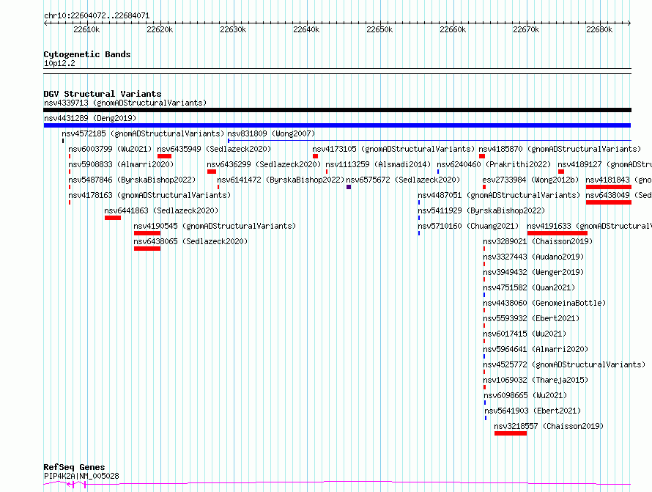
Task: Click the PIP4K2A magenta gene track
Action: click(x=337, y=483)
